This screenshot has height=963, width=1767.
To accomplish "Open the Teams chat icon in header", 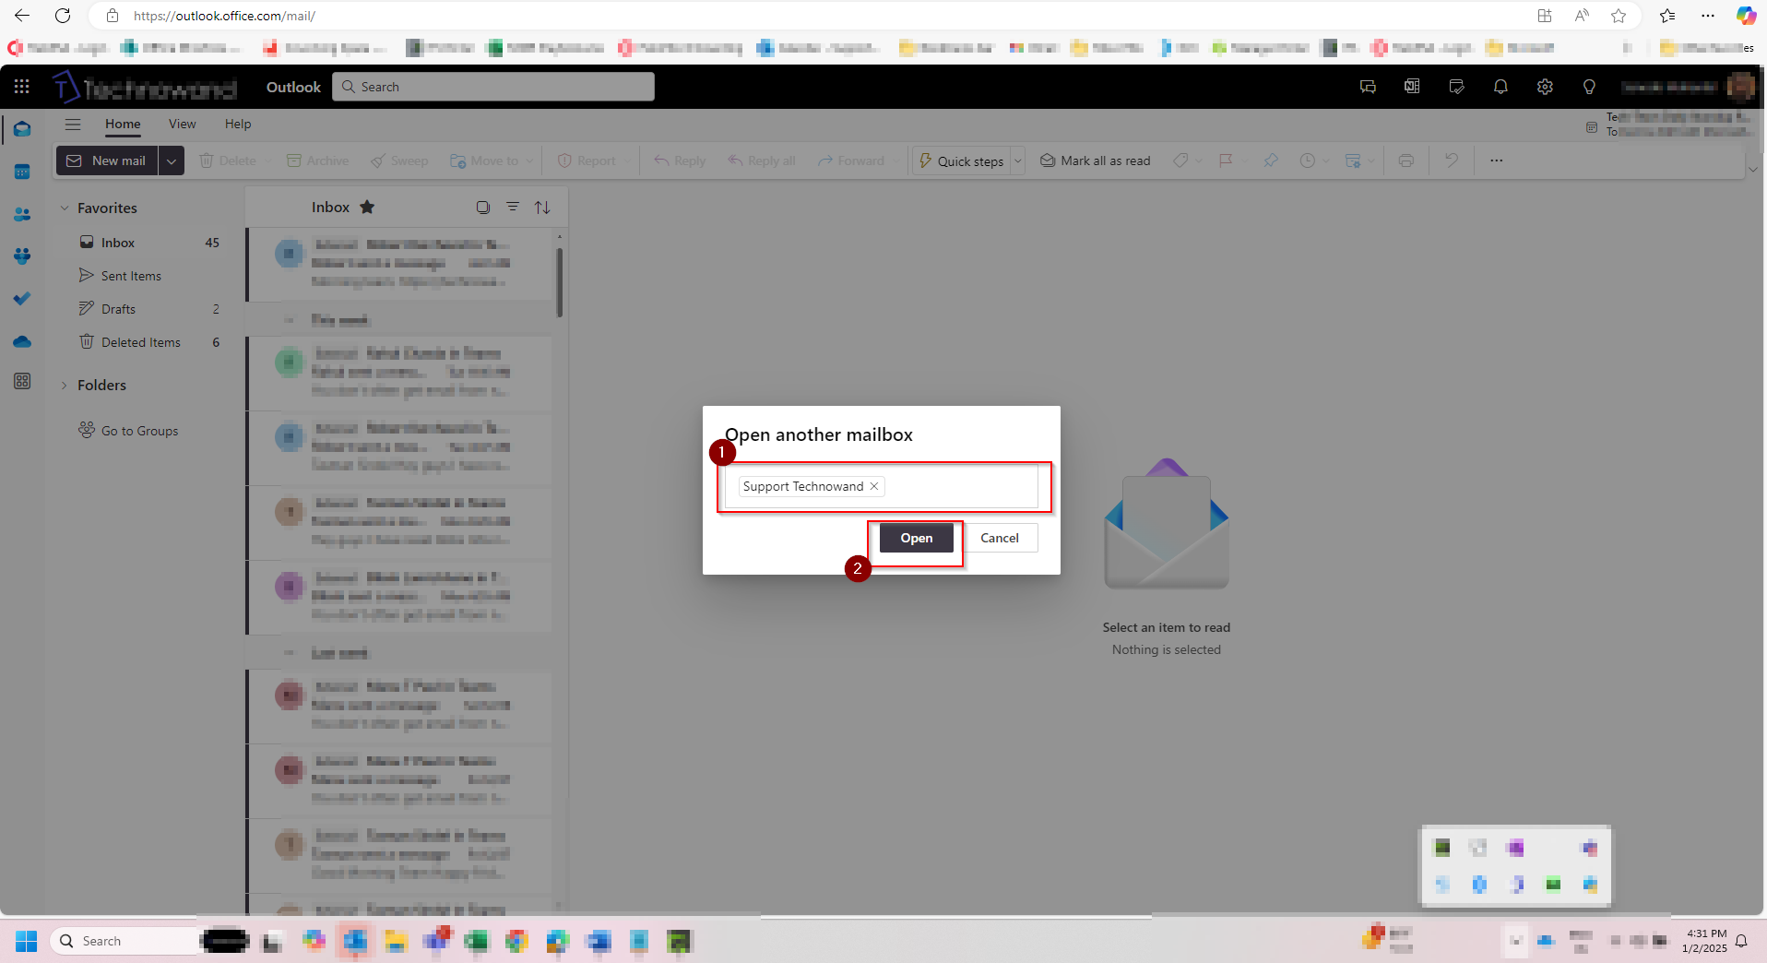I will [x=1368, y=87].
